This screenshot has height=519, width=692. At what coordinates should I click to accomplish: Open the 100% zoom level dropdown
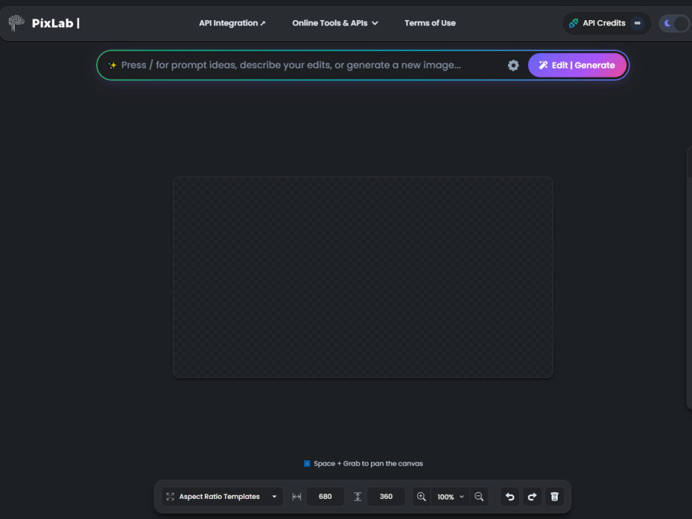coord(450,496)
